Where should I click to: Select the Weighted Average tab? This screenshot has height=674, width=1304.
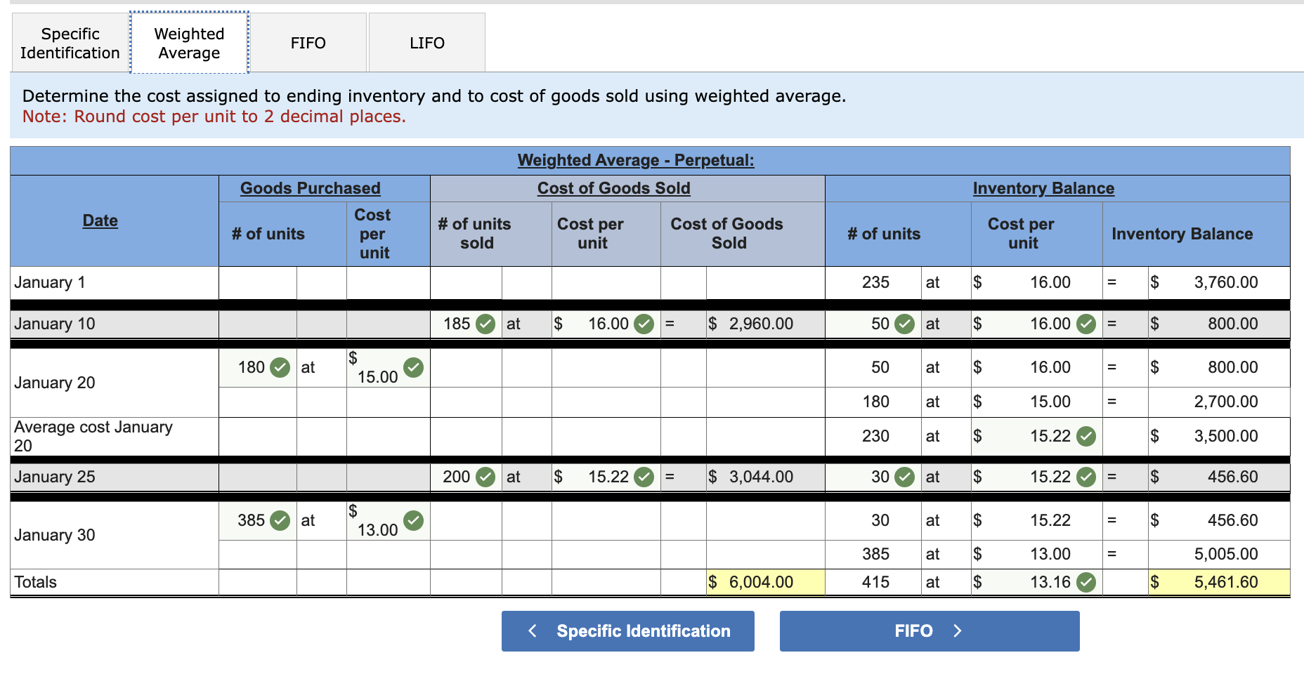pos(189,43)
